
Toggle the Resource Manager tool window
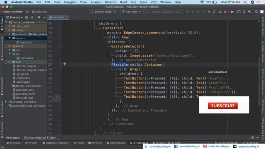click(2, 48)
